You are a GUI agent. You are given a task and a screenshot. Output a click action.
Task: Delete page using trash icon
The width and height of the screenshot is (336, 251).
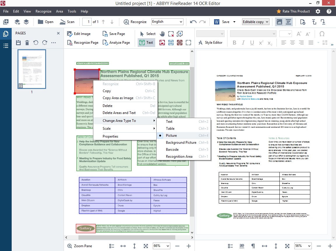[27, 43]
